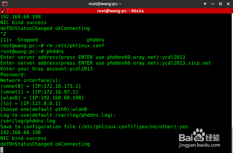
Task: Click the 'Enter your Oray account' line
Action: pyautogui.click(x=47, y=69)
